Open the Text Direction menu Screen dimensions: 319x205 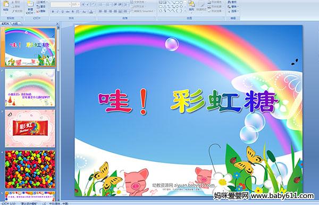click(x=138, y=2)
